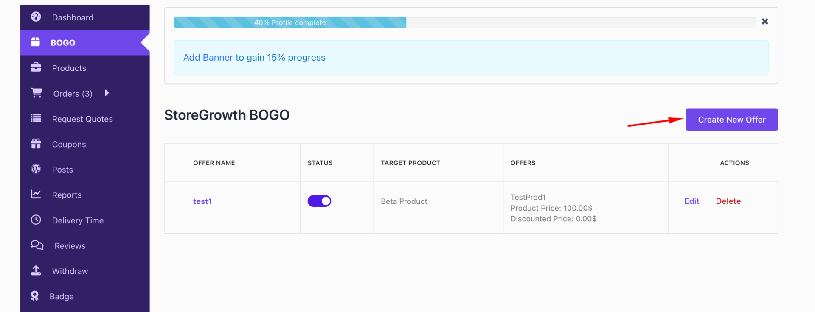The image size is (815, 312).
Task: Click the Withdraw upload icon
Action: pos(36,270)
